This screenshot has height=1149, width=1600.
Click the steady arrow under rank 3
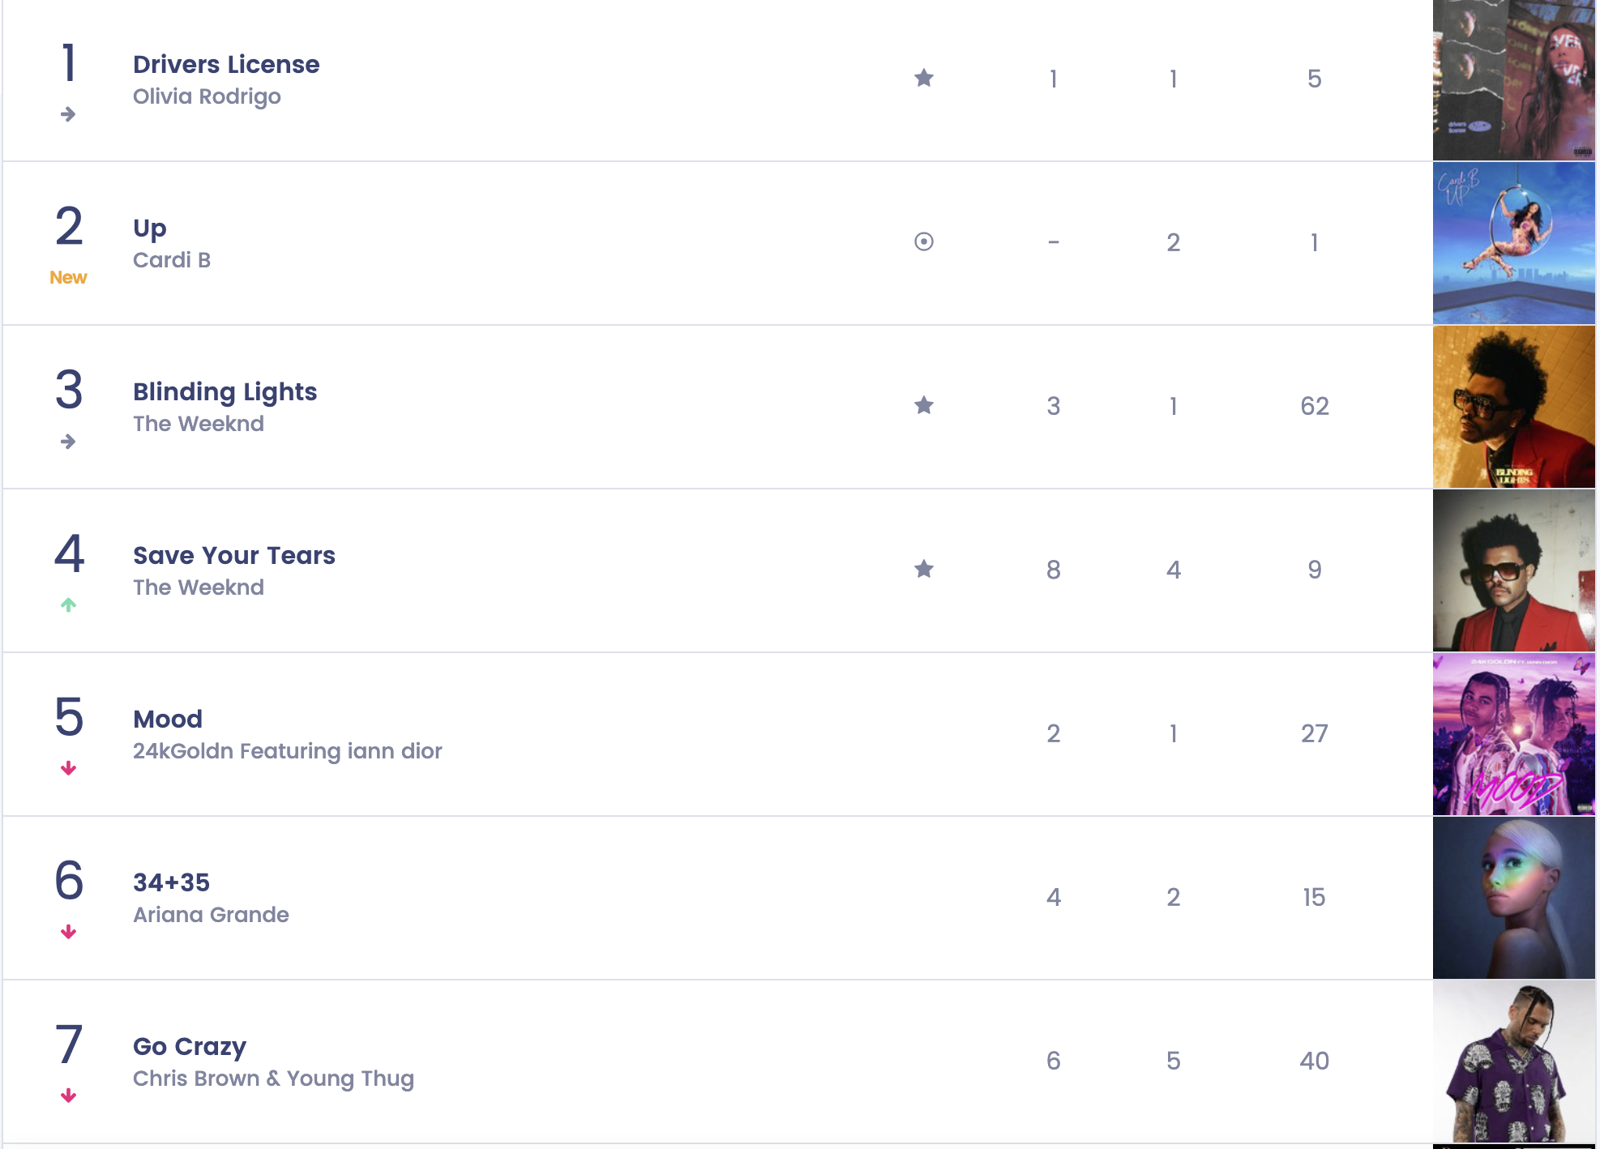68,442
